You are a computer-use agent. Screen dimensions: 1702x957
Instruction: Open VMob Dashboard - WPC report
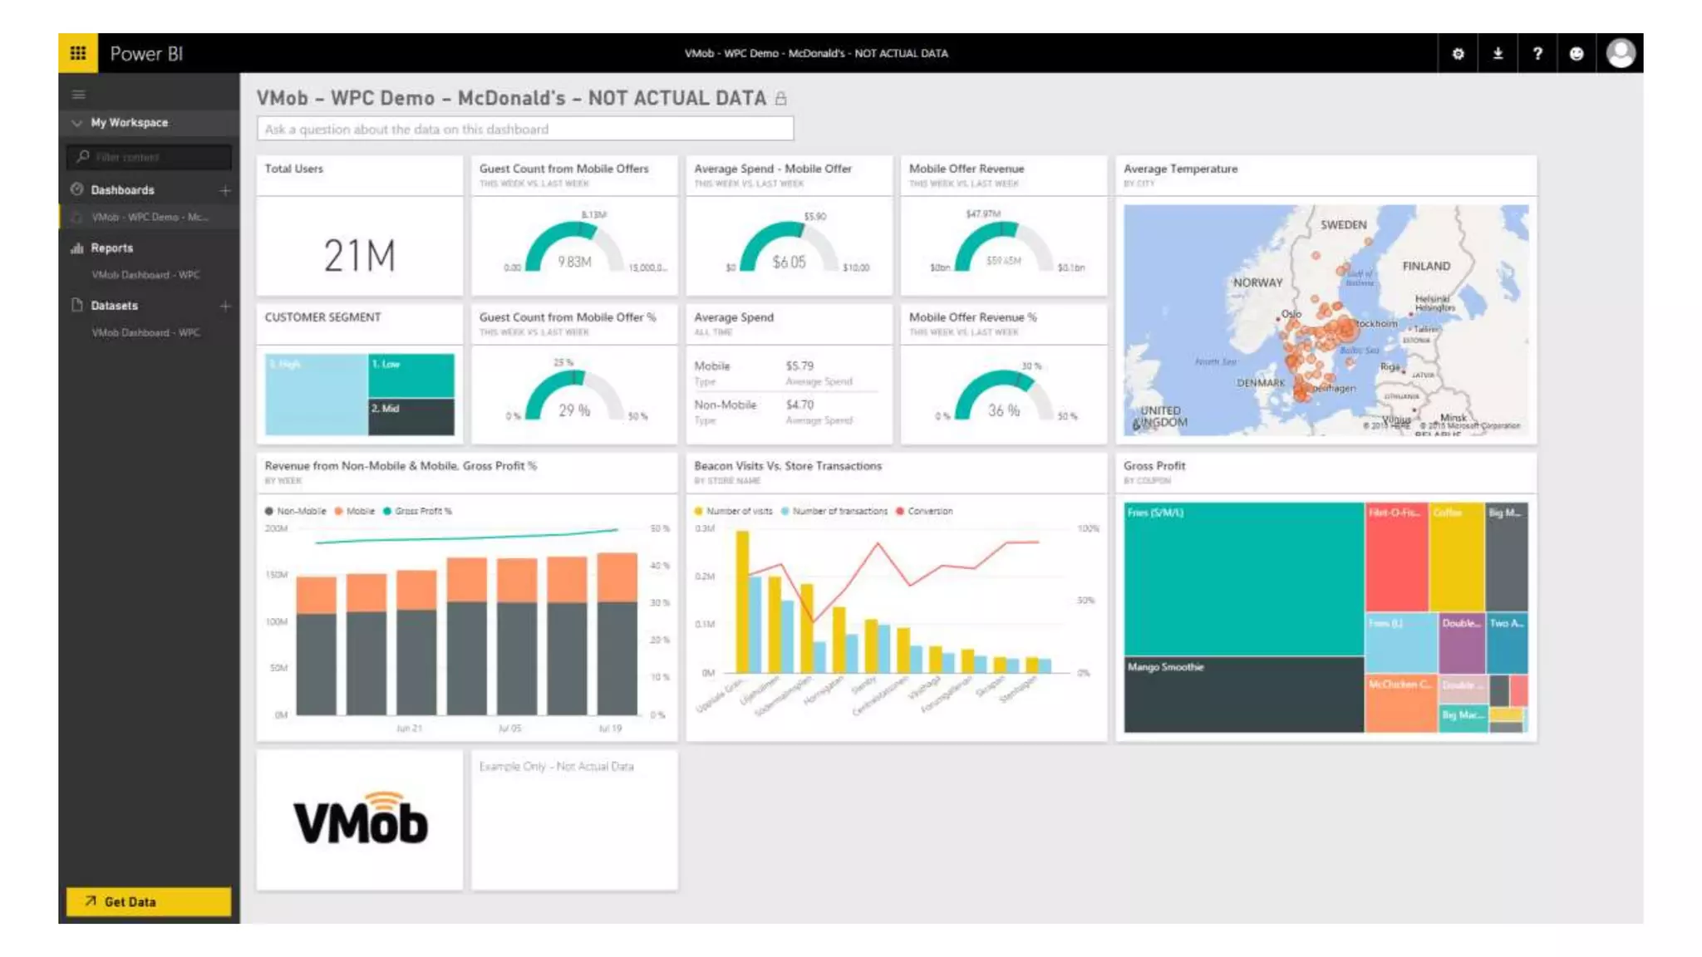[145, 275]
